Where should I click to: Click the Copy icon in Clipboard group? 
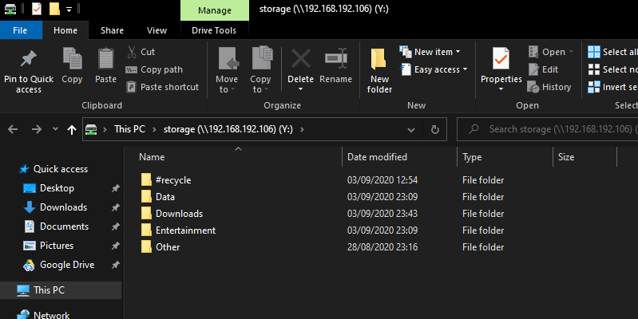point(72,59)
